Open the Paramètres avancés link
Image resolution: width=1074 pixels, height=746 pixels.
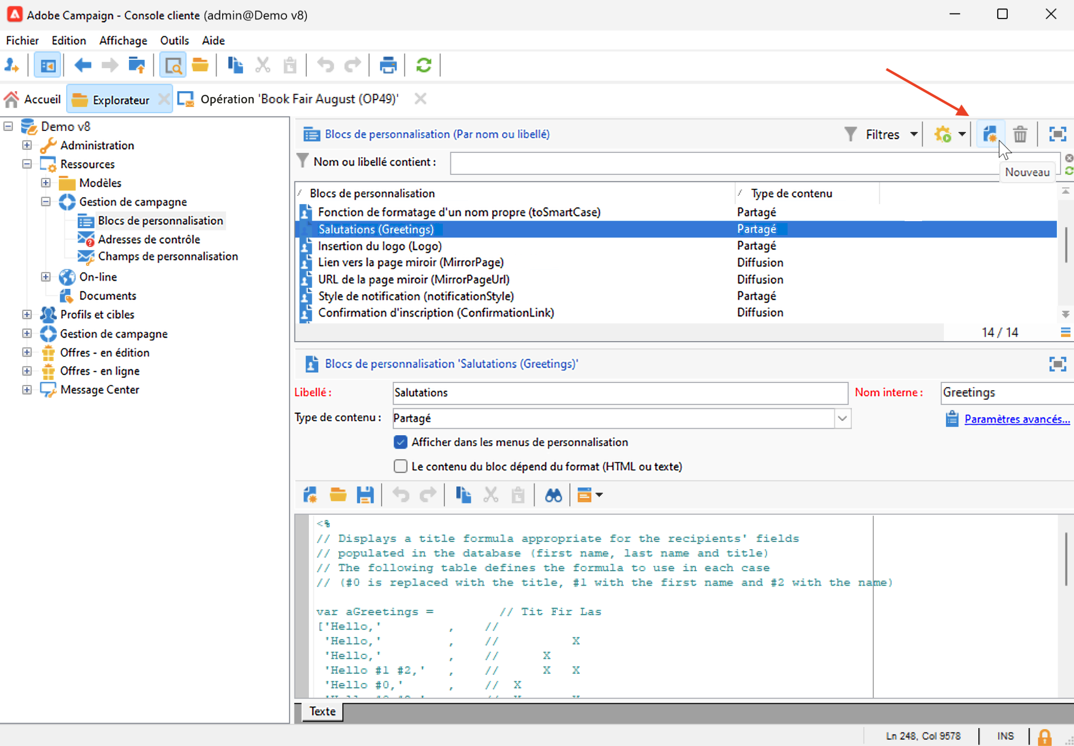[1017, 419]
